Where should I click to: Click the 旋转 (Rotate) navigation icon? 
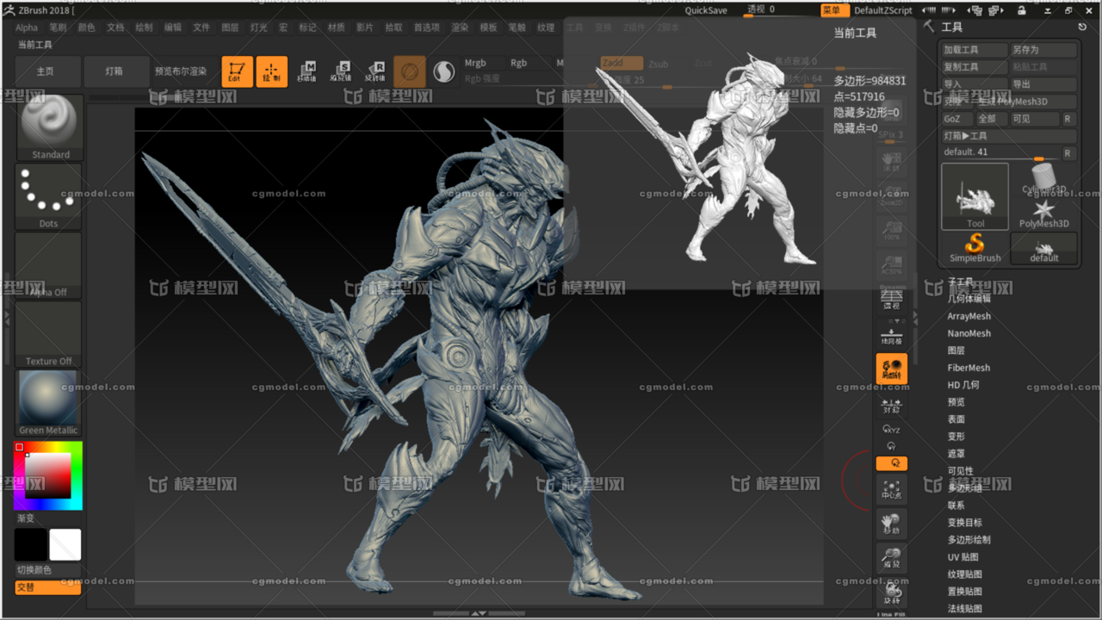pyautogui.click(x=891, y=592)
